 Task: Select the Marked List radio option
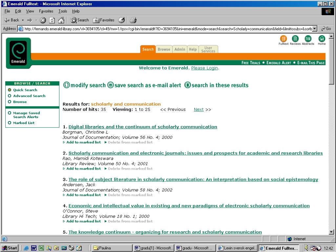point(10,123)
